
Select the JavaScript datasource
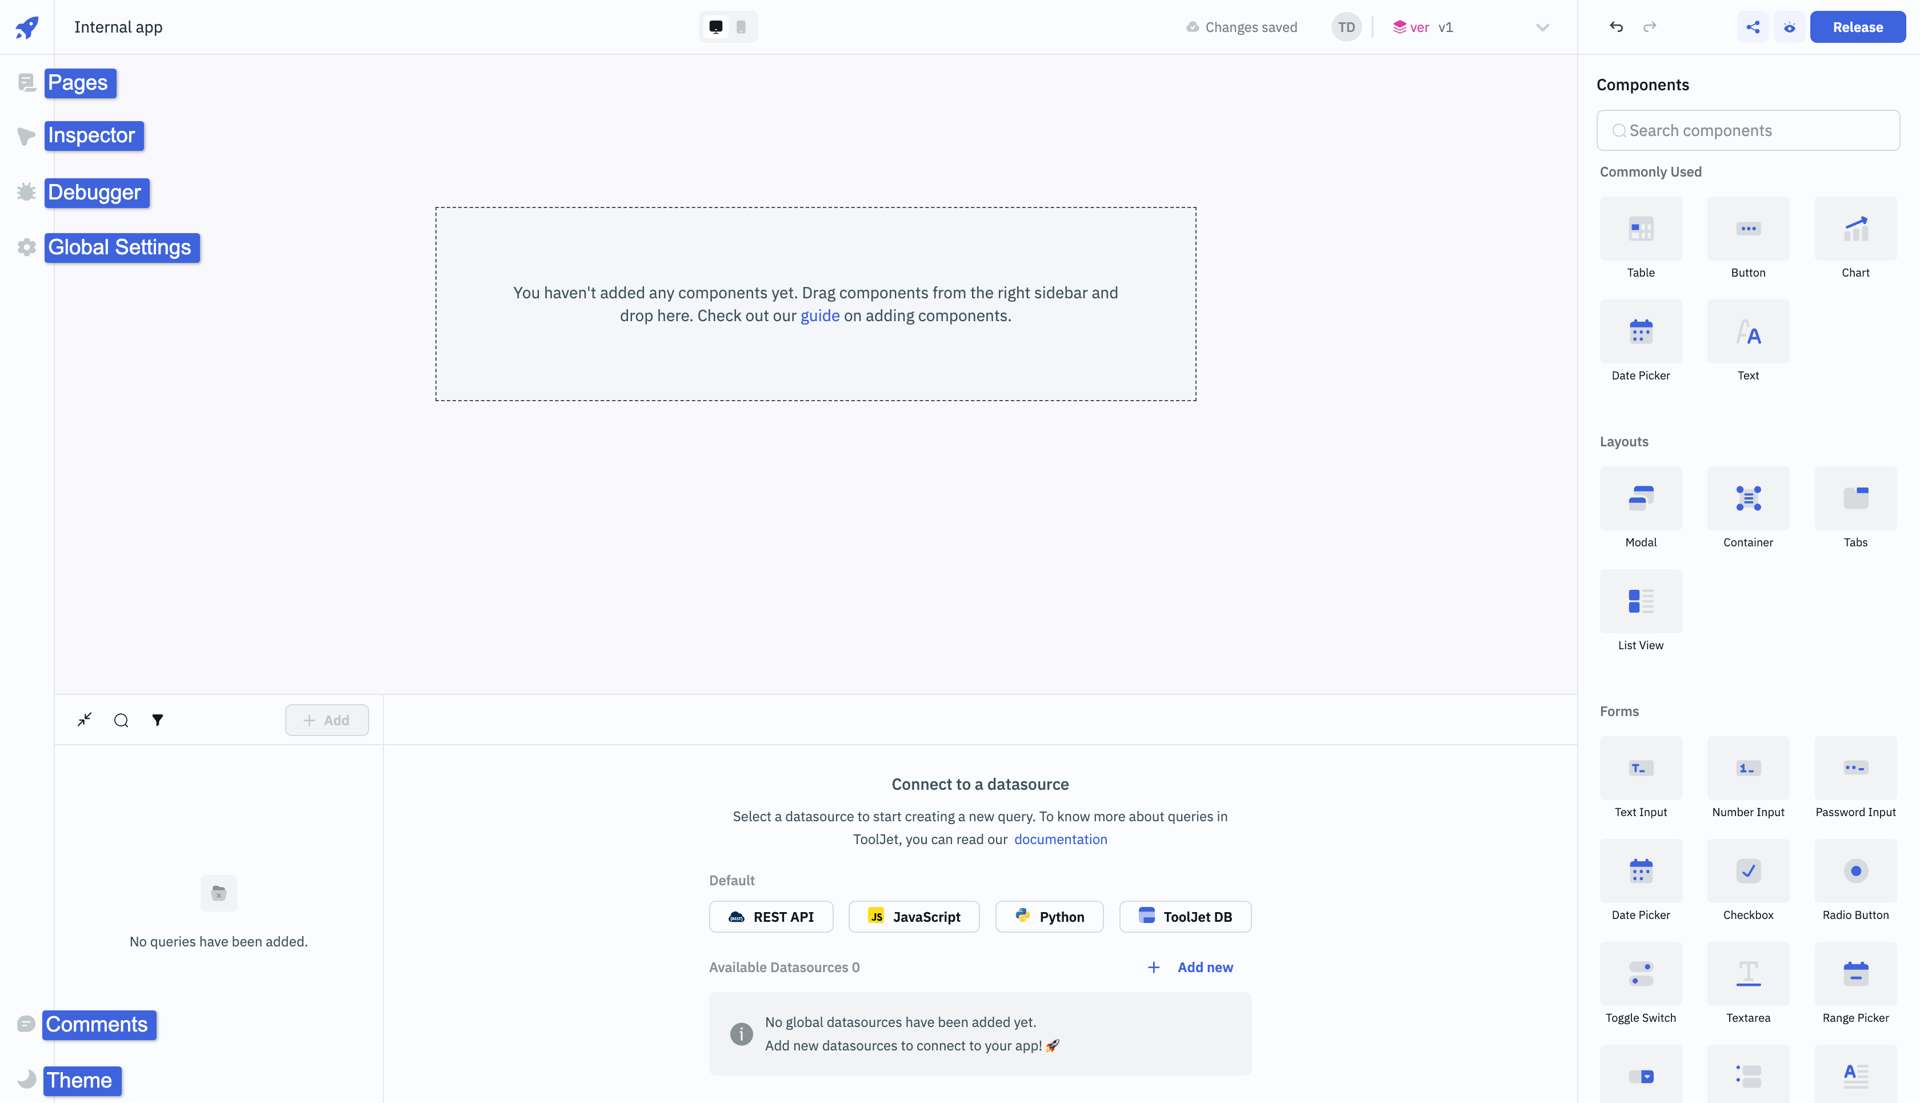[x=914, y=916]
